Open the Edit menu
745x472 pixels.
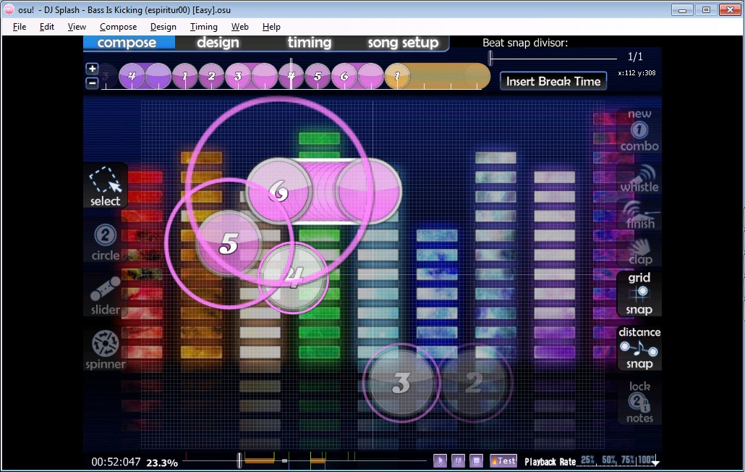pos(46,27)
